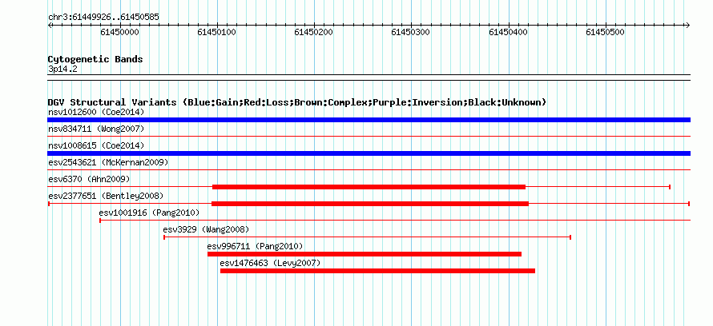Click the thick red loss bar under esv6370

coord(369,187)
